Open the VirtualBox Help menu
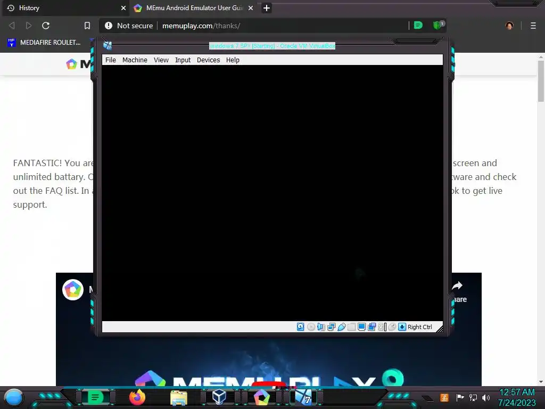 233,60
